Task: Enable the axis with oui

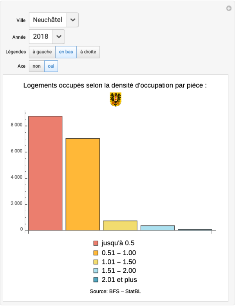Action: click(x=51, y=66)
